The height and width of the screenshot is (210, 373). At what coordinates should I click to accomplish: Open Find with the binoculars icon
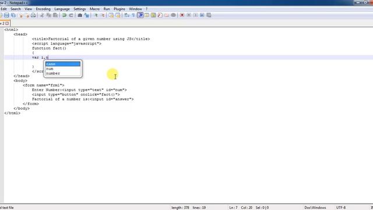pos(80,15)
